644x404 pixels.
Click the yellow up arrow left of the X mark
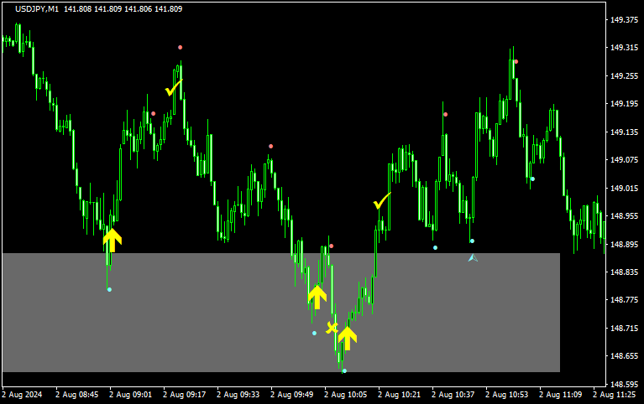click(317, 296)
